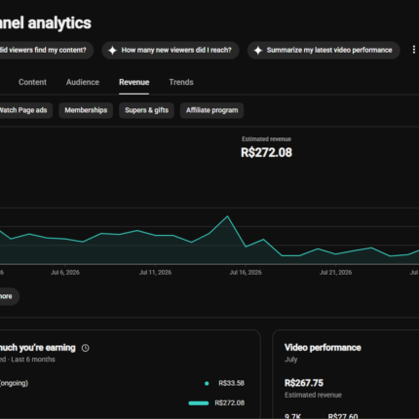Select the Revenue tab
This screenshot has height=419, width=419.
[x=133, y=82]
